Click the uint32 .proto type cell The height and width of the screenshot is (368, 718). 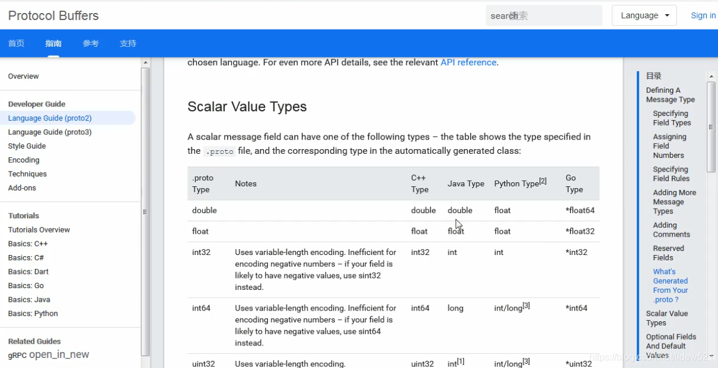[203, 364]
